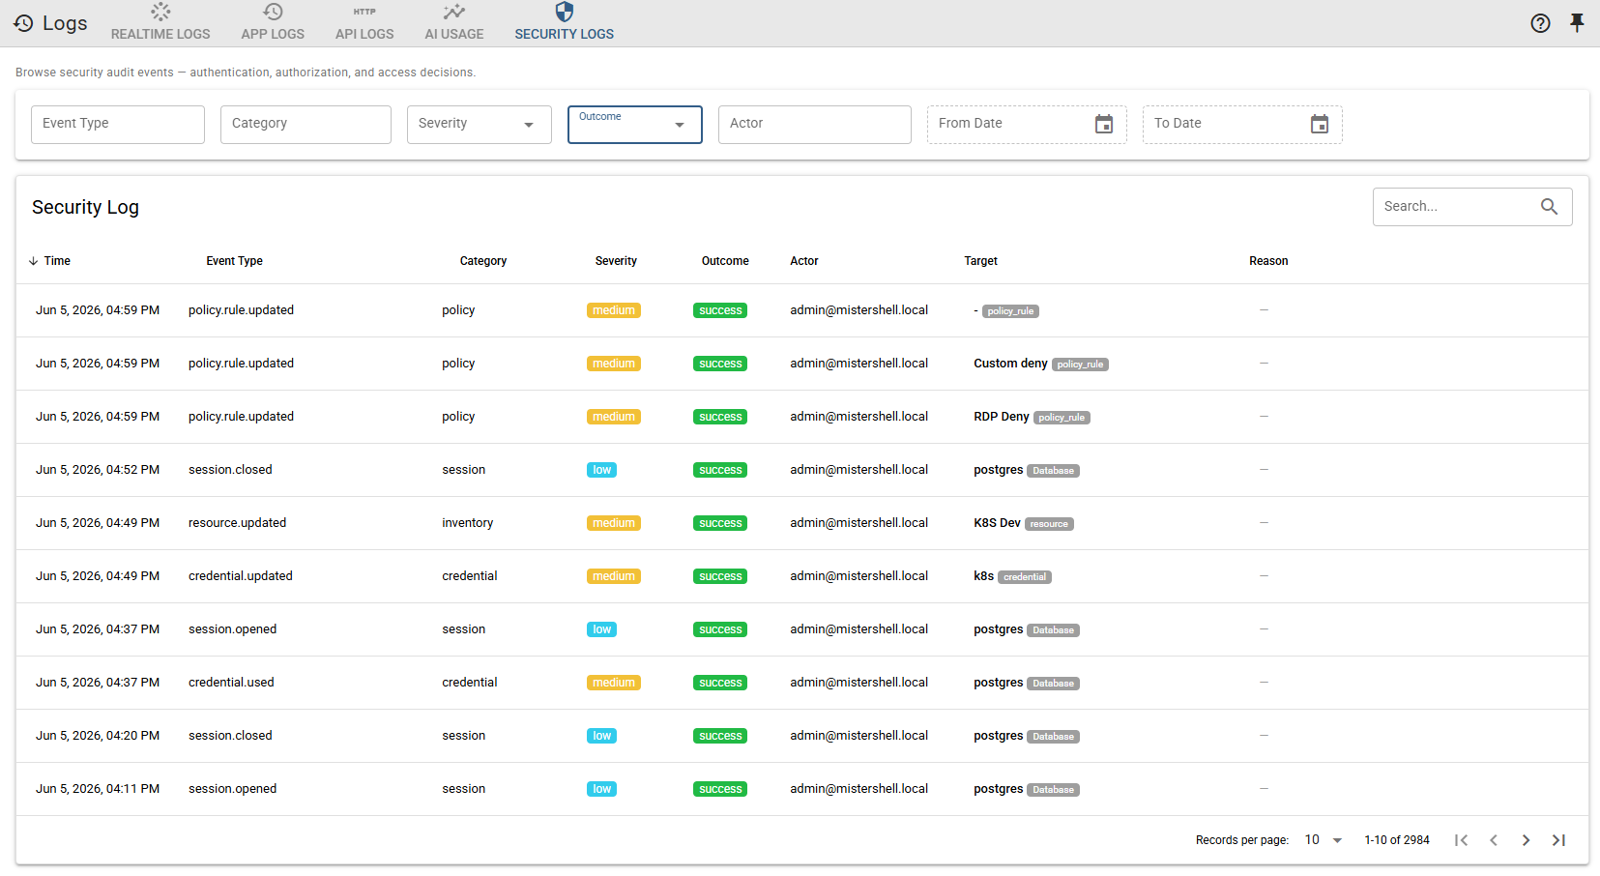The image size is (1600, 876).
Task: Click the 'RDP Deny' target text
Action: pyautogui.click(x=1002, y=417)
